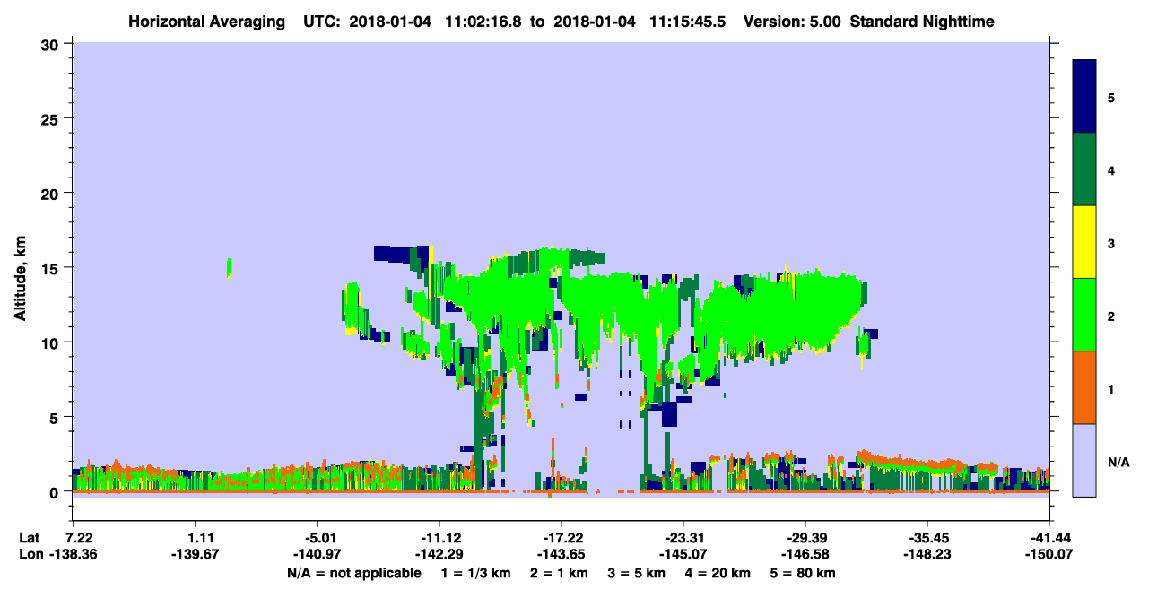Image resolution: width=1166 pixels, height=598 pixels.
Task: Click the longitude value -143.65
Action: [x=561, y=554]
